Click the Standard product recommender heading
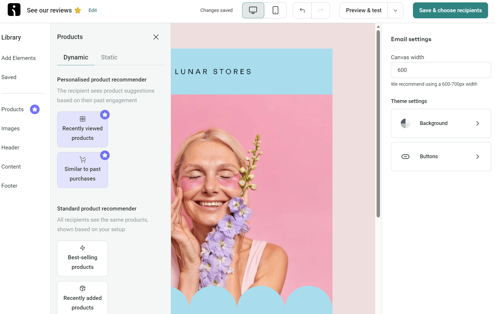Image resolution: width=495 pixels, height=314 pixels. (x=97, y=209)
